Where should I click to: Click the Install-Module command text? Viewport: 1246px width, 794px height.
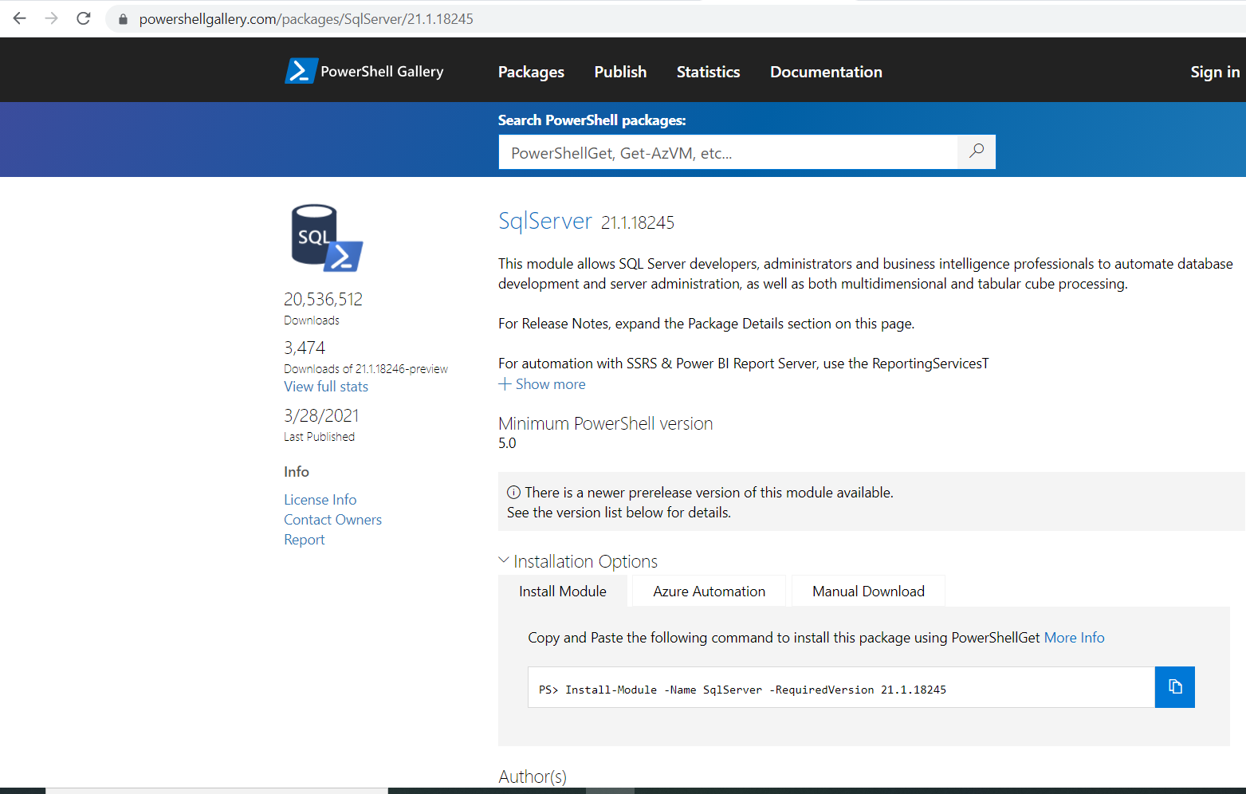click(x=742, y=690)
